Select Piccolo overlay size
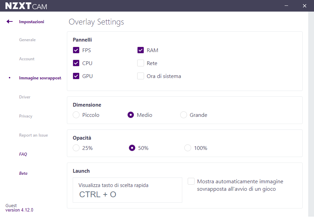This screenshot has width=314, height=218. 76,115
